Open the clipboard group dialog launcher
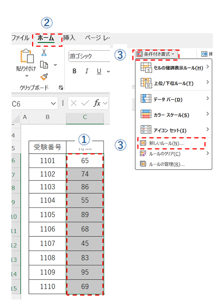 (61, 88)
